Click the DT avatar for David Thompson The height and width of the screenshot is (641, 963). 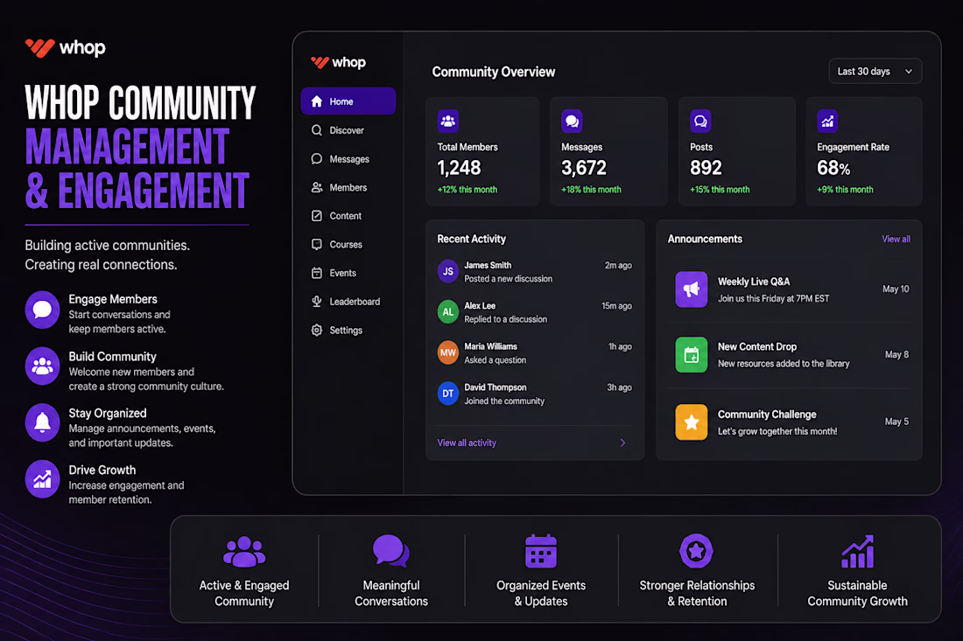448,394
